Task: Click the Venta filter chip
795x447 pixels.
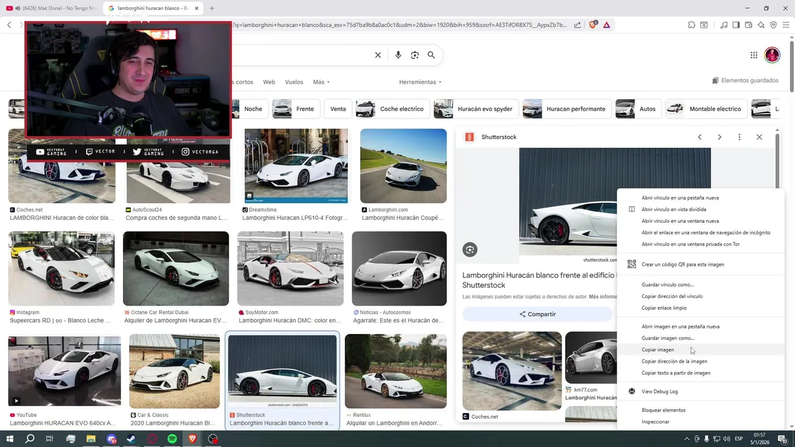Action: (338, 109)
